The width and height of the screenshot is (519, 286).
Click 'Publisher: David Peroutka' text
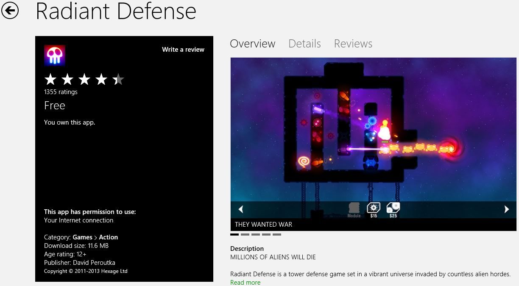point(80,263)
